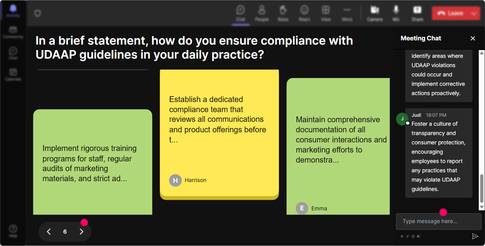The height and width of the screenshot is (246, 485).
Task: Open Chat in the left sidebar
Action: point(13,54)
